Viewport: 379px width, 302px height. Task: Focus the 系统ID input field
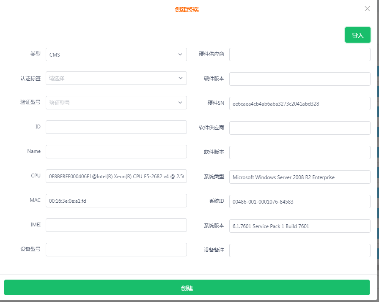(299, 201)
